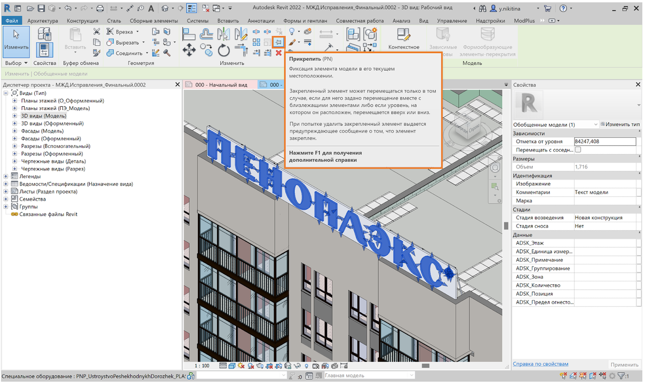Expand the 'Семейства' tree node
Viewport: 645px width, 383px height.
[6, 199]
